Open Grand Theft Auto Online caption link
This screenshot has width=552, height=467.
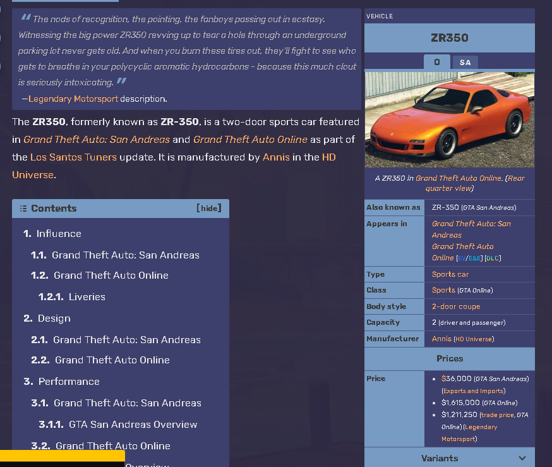point(459,178)
